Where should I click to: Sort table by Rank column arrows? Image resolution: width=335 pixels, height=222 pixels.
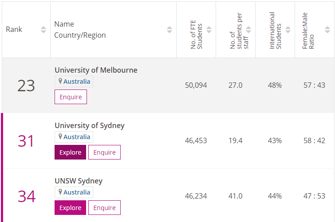[x=43, y=30]
